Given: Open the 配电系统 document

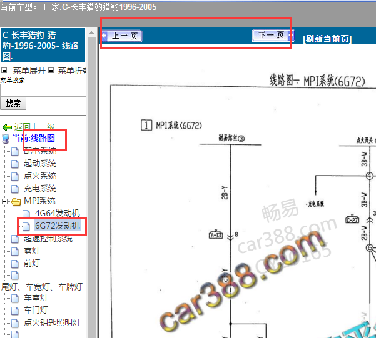Looking at the screenshot, I should [40, 151].
